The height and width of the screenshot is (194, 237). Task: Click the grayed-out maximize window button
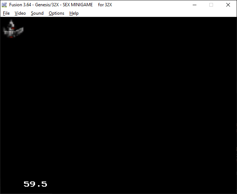(211, 5)
